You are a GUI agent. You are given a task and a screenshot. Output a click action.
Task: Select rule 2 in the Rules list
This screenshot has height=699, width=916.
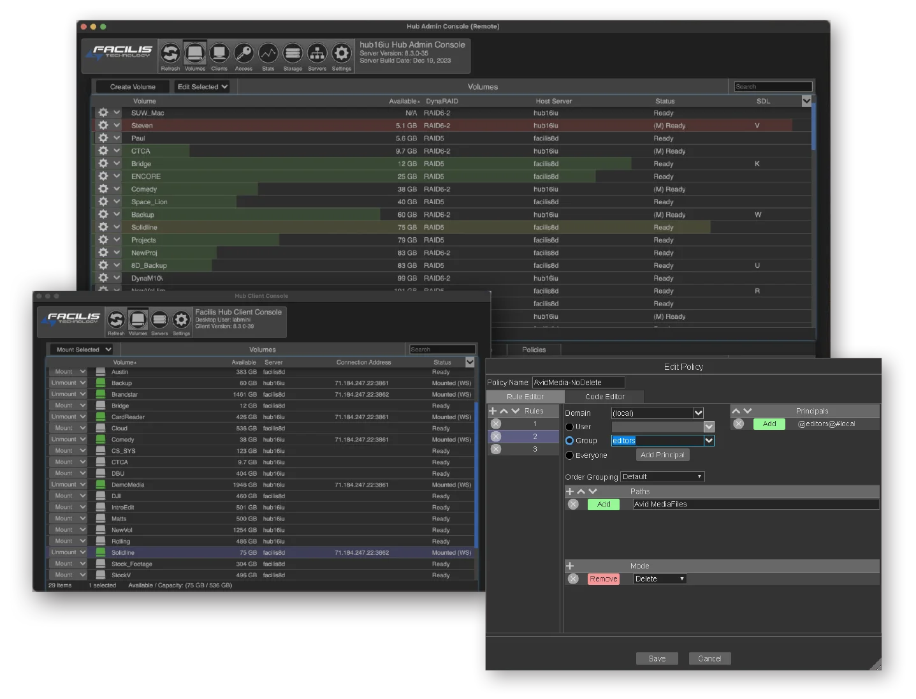click(x=523, y=436)
